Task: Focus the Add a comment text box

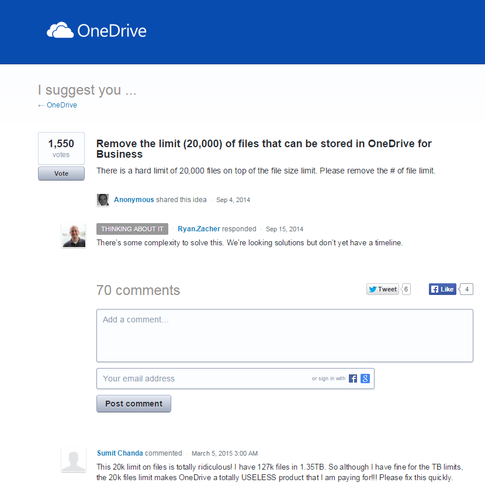Action: pos(285,335)
